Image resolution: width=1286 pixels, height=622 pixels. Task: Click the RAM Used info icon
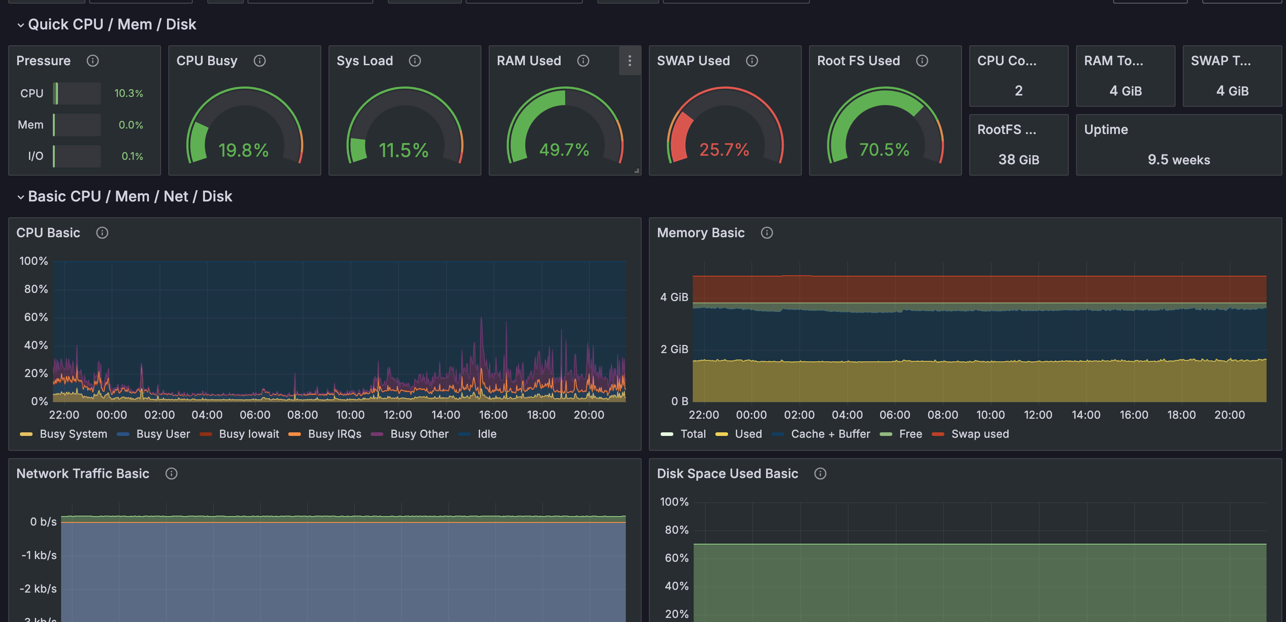[x=583, y=61]
